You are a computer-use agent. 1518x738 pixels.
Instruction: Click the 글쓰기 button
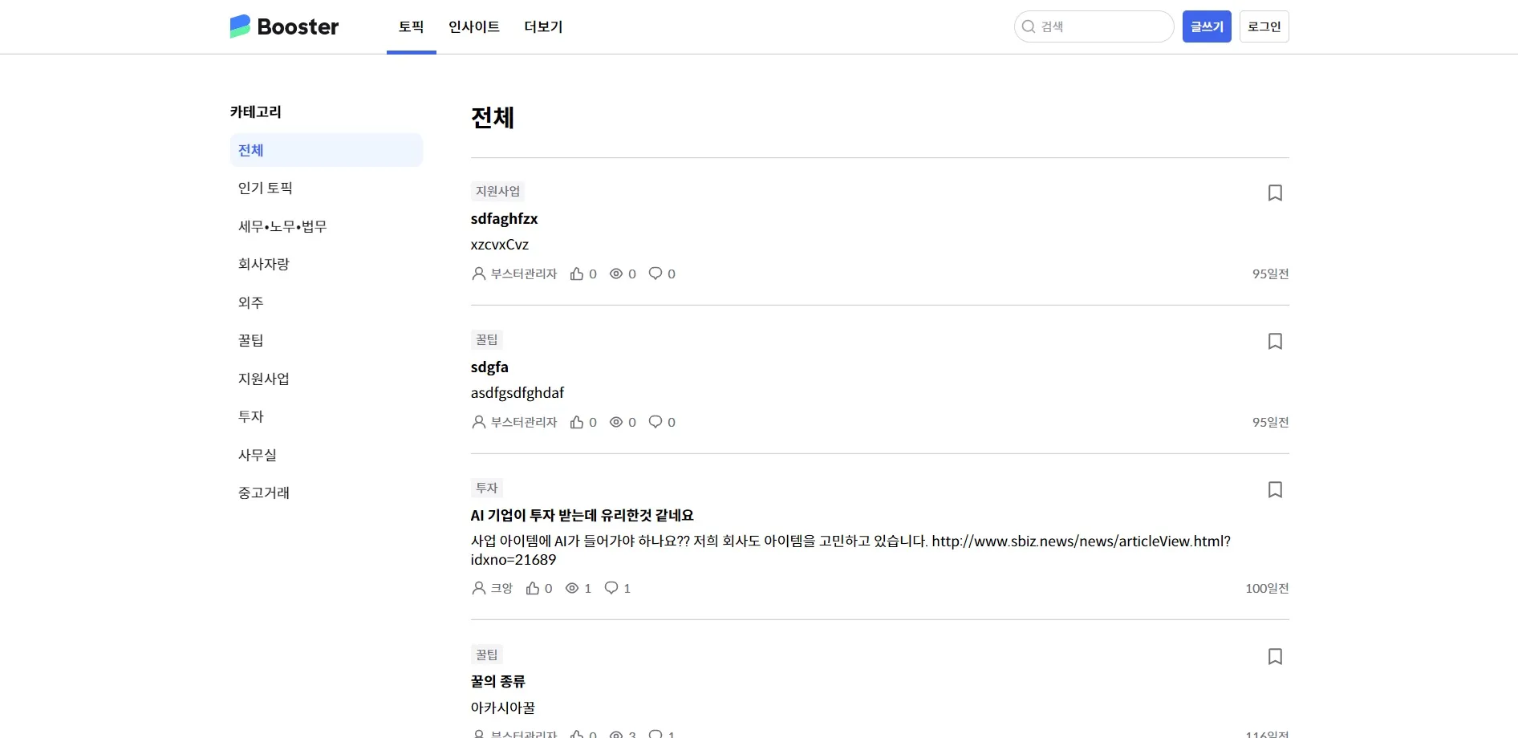(1207, 26)
